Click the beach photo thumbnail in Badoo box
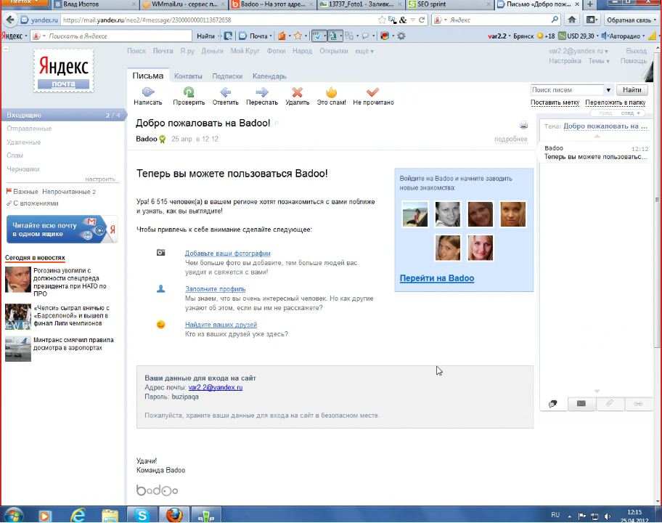Image resolution: width=662 pixels, height=523 pixels. (415, 214)
